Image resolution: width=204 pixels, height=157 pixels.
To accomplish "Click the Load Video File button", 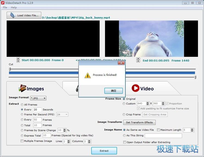I will tap(24, 15).
